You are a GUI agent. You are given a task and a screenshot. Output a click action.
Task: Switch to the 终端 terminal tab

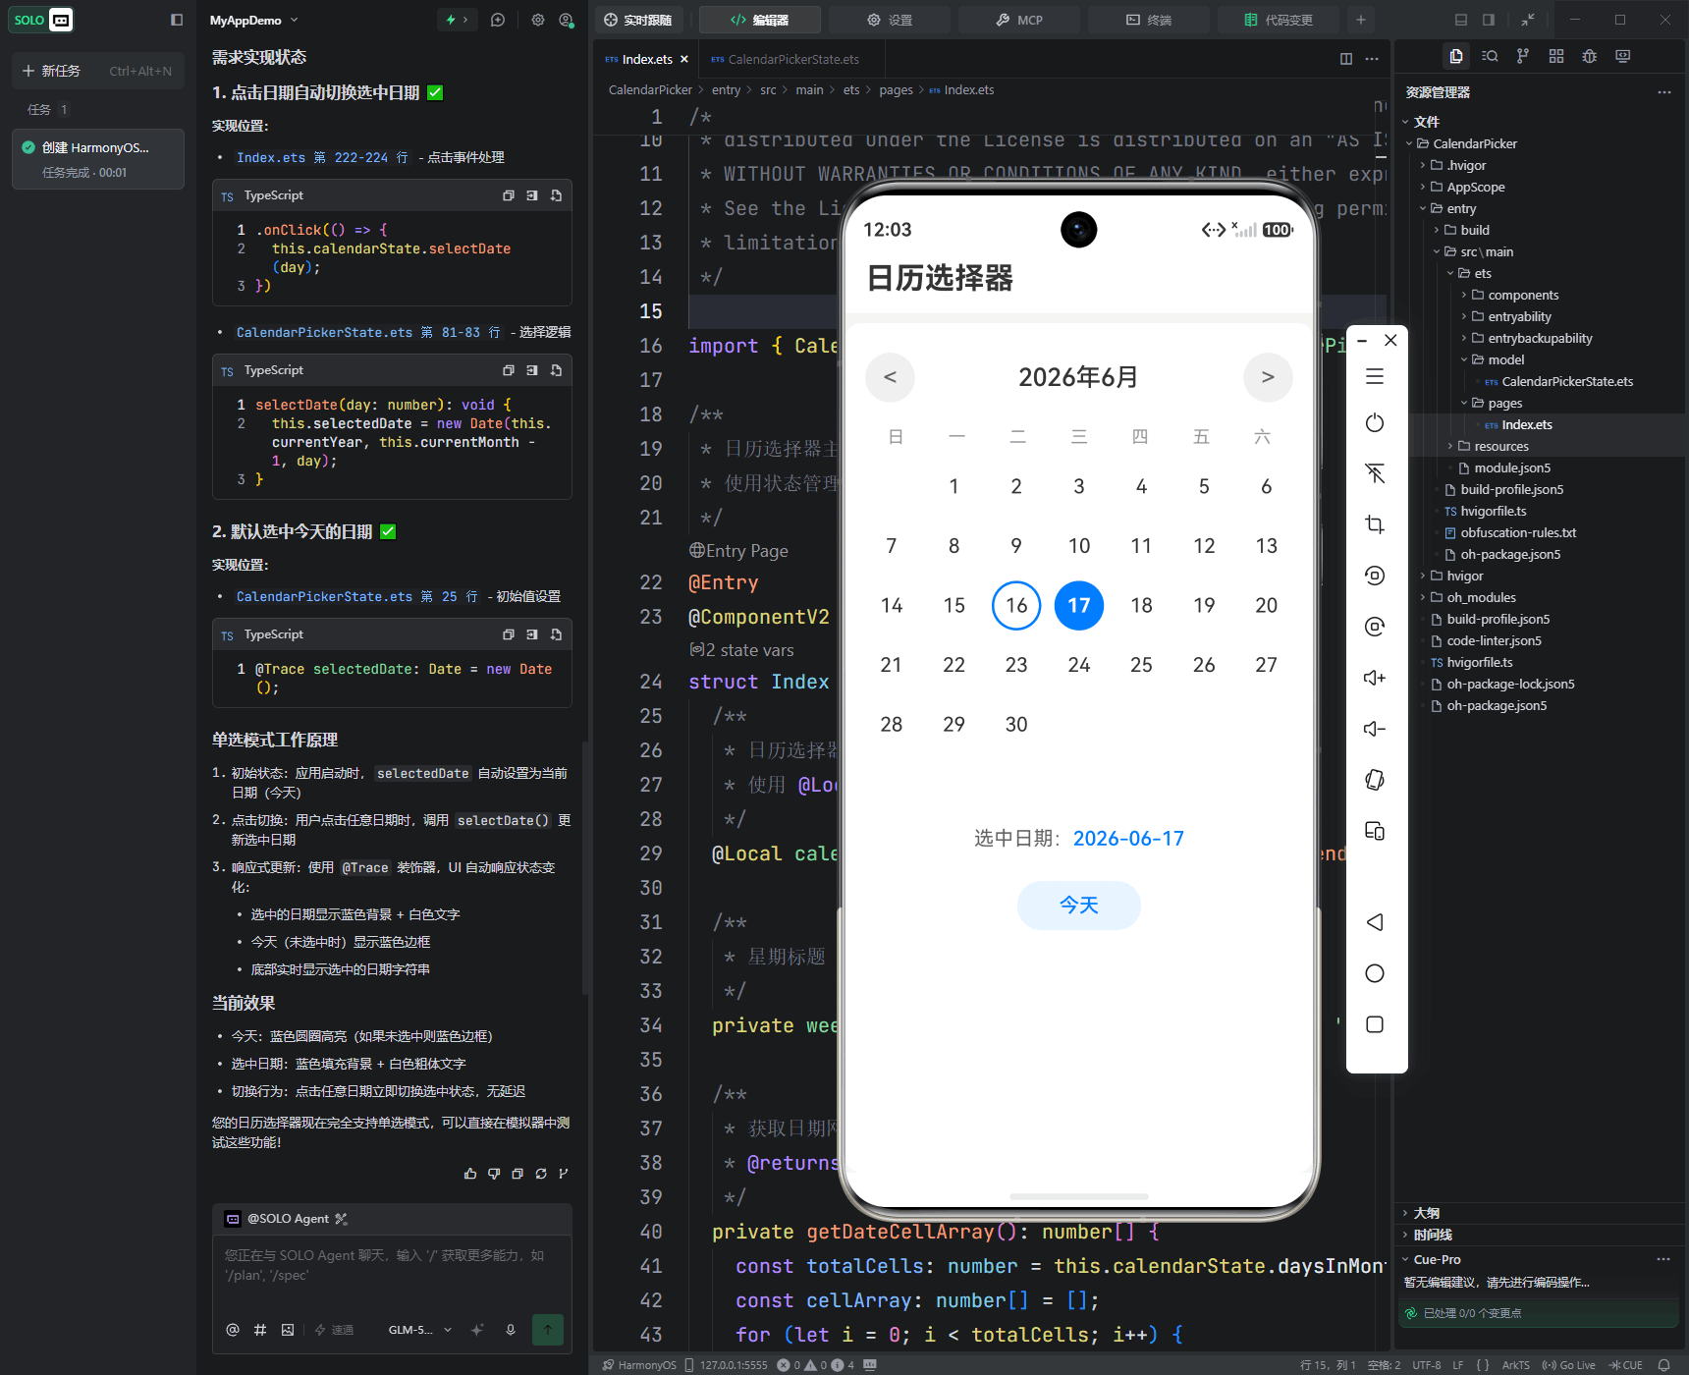1149,20
